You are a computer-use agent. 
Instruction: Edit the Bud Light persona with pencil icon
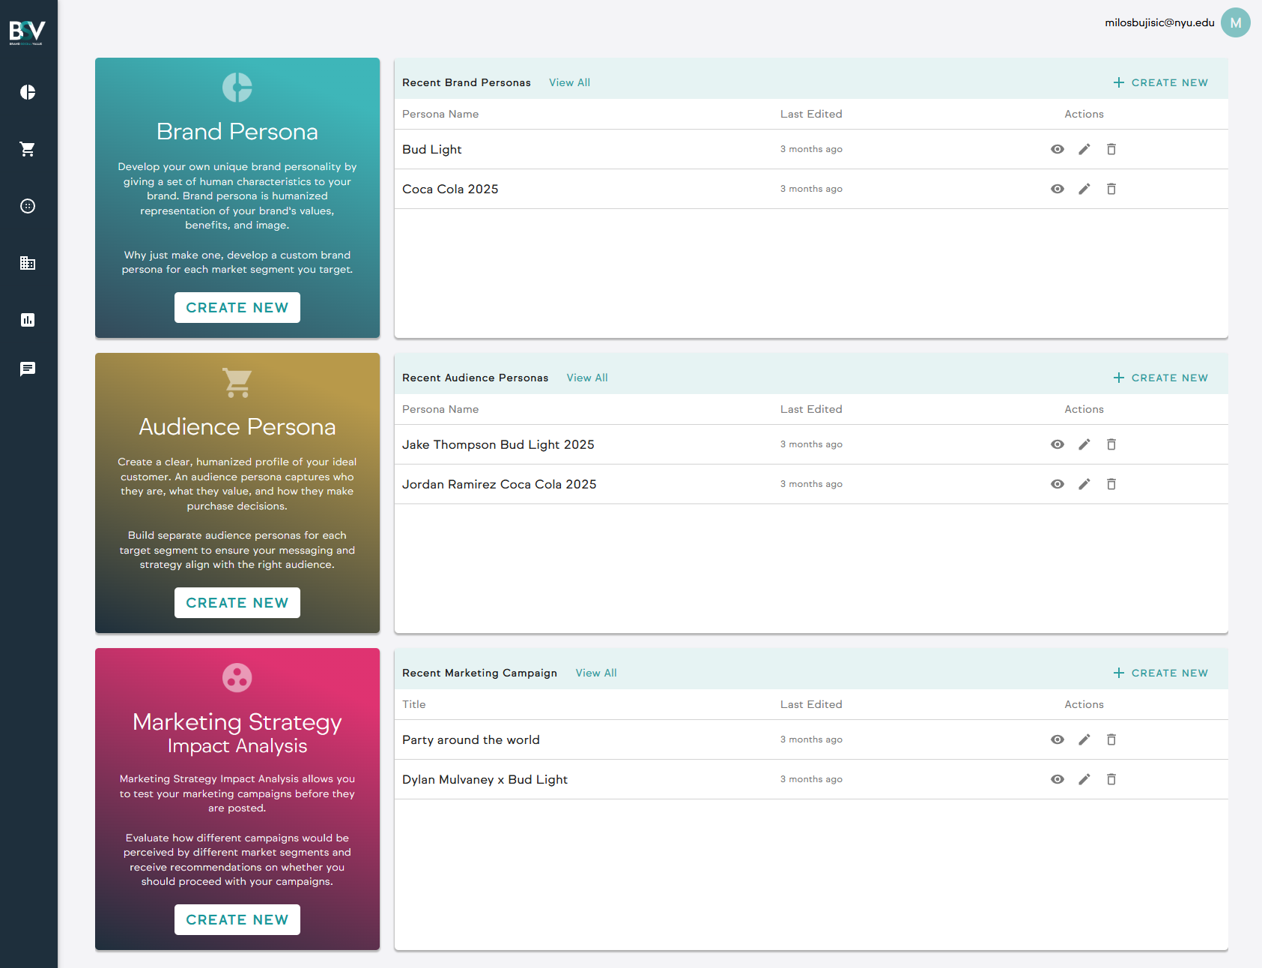[1084, 149]
